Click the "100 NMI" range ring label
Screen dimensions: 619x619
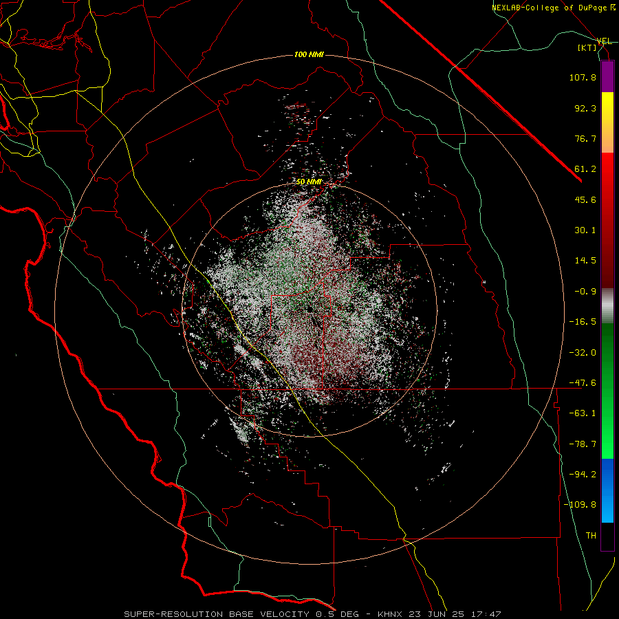pyautogui.click(x=309, y=54)
